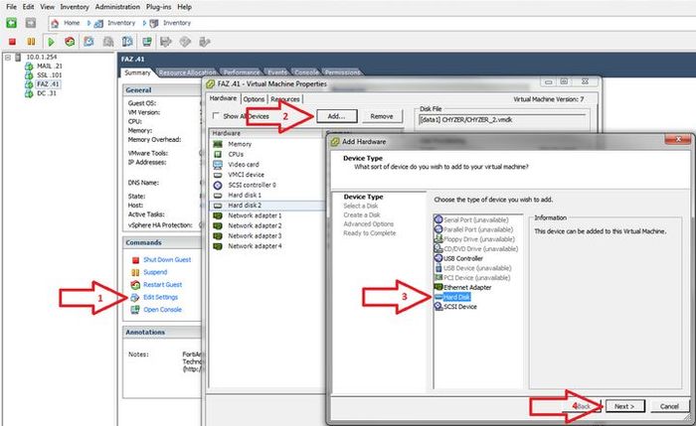Viewport: 696px width, 426px height.
Task: Click the Remove button
Action: coord(382,116)
